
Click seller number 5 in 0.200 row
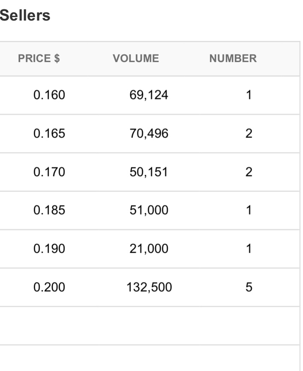tap(249, 287)
